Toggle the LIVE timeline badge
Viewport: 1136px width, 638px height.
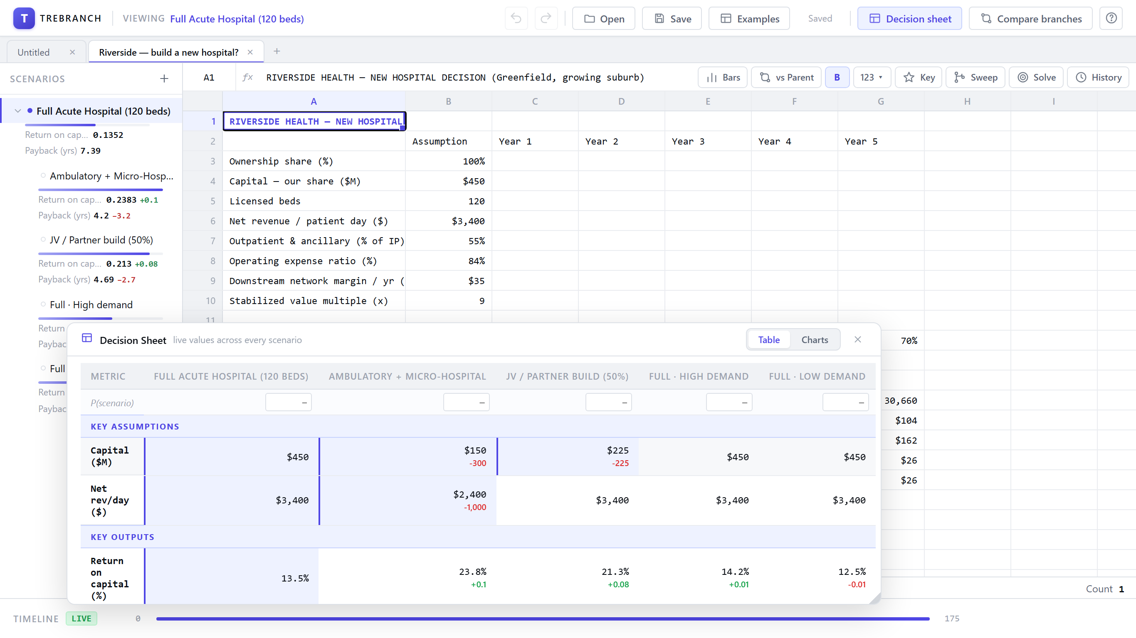81,618
